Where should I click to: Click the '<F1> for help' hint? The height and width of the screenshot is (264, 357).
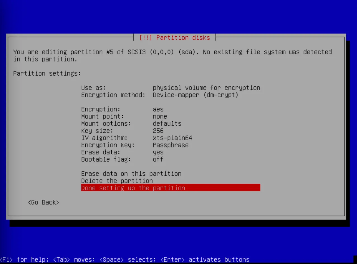(x=24, y=260)
